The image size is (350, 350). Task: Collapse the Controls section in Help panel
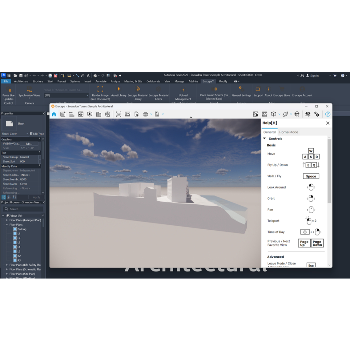pyautogui.click(x=264, y=138)
